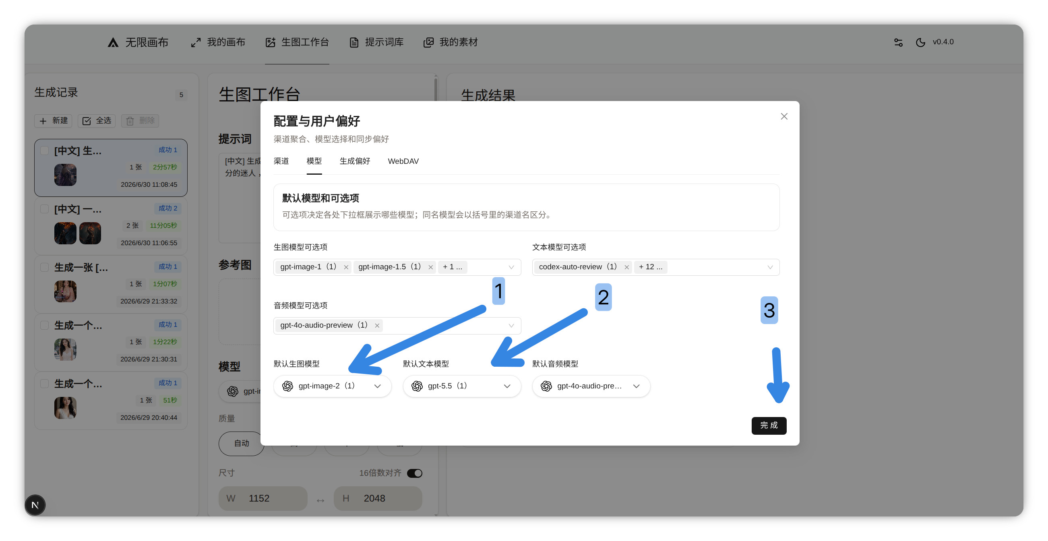Open 我的画布 from top navigation
Image resolution: width=1048 pixels, height=541 pixels.
coord(218,42)
